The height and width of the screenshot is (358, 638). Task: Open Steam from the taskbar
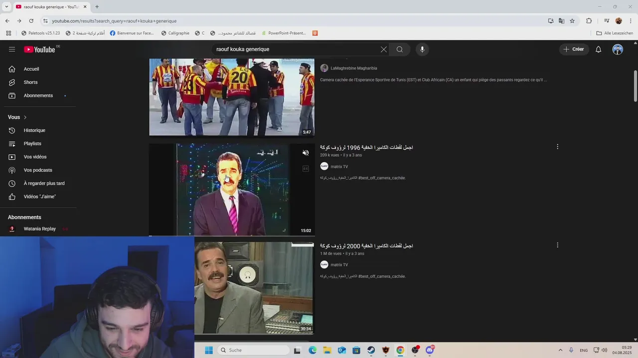click(371, 350)
